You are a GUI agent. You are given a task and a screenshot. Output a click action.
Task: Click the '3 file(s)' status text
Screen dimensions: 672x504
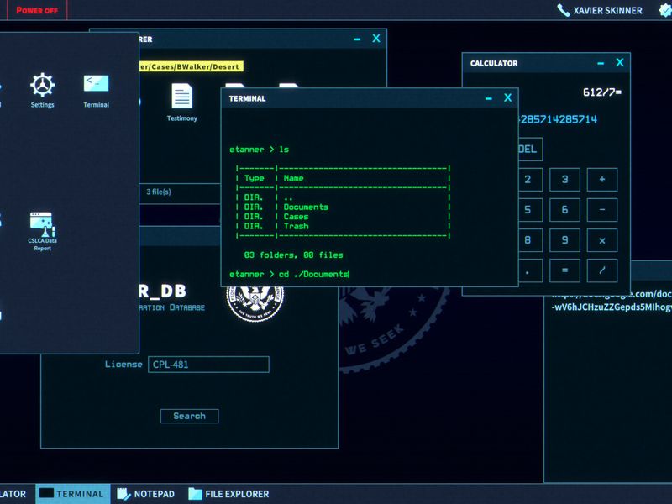(159, 192)
